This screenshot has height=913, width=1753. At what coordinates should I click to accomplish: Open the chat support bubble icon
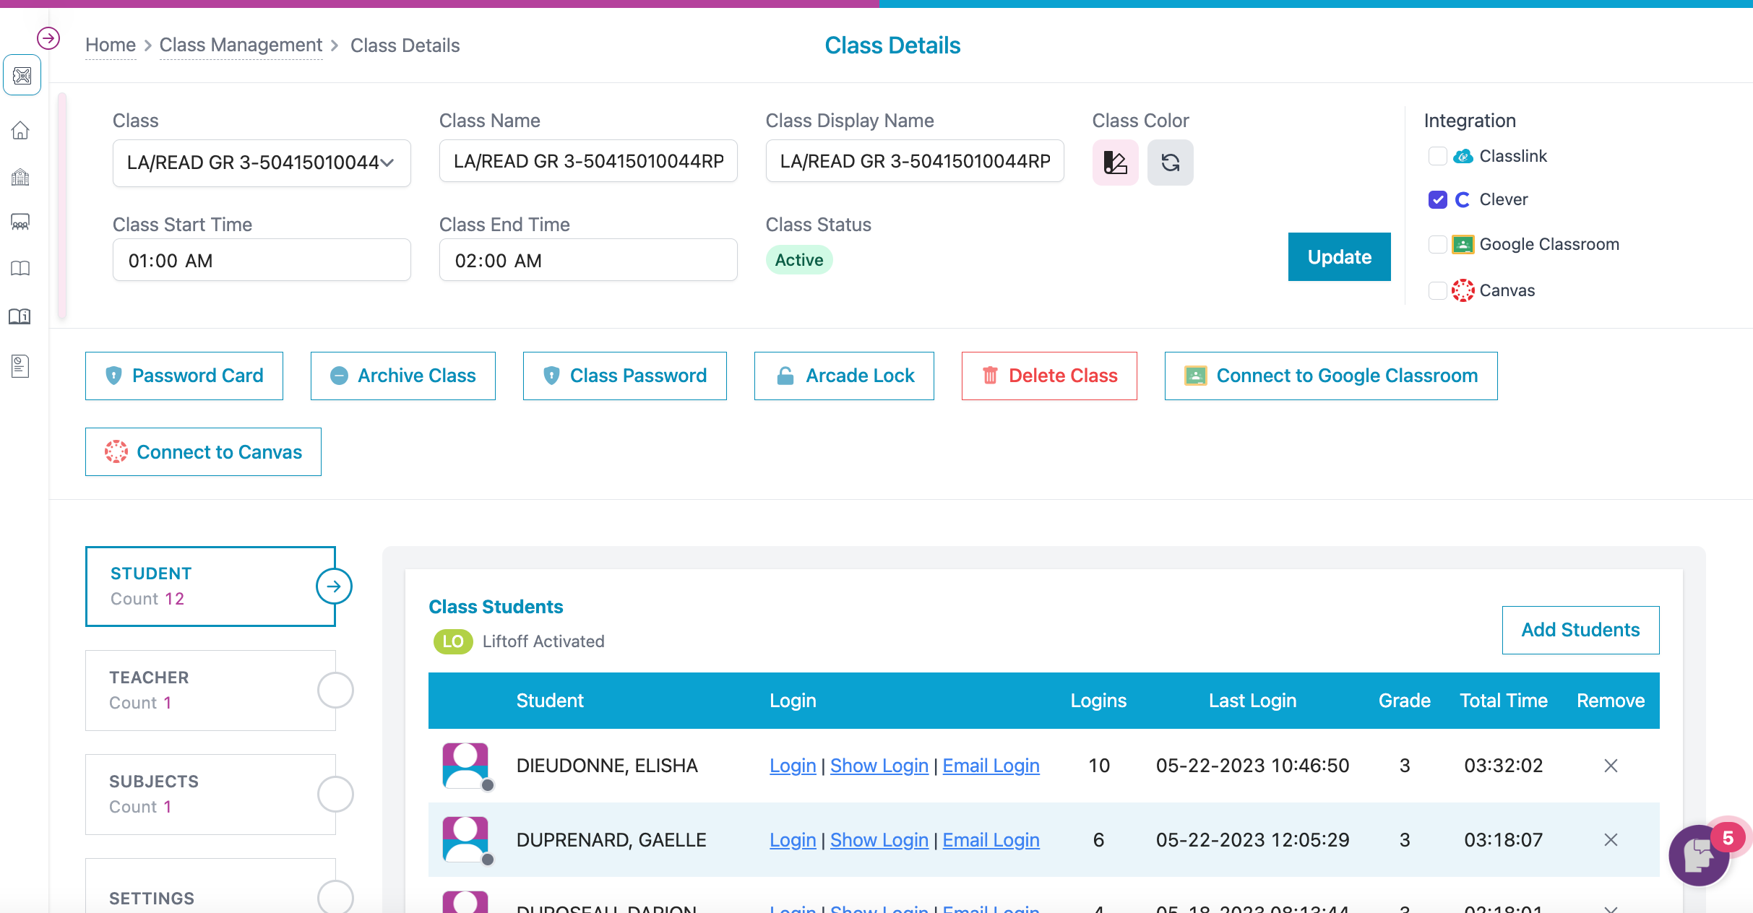tap(1698, 855)
